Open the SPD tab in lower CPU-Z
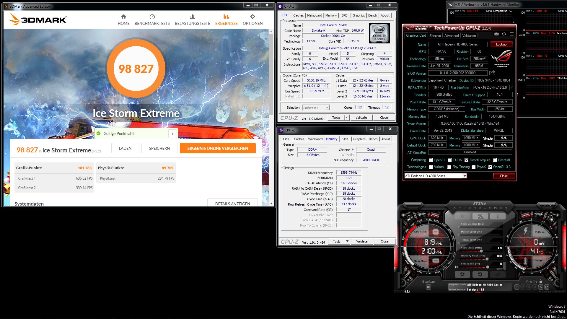The image size is (567, 319). pos(345,139)
